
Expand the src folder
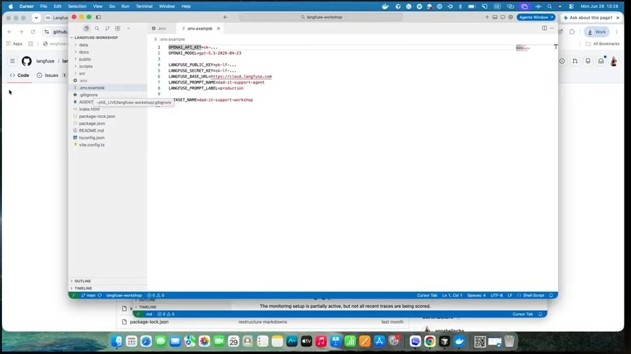tap(82, 74)
